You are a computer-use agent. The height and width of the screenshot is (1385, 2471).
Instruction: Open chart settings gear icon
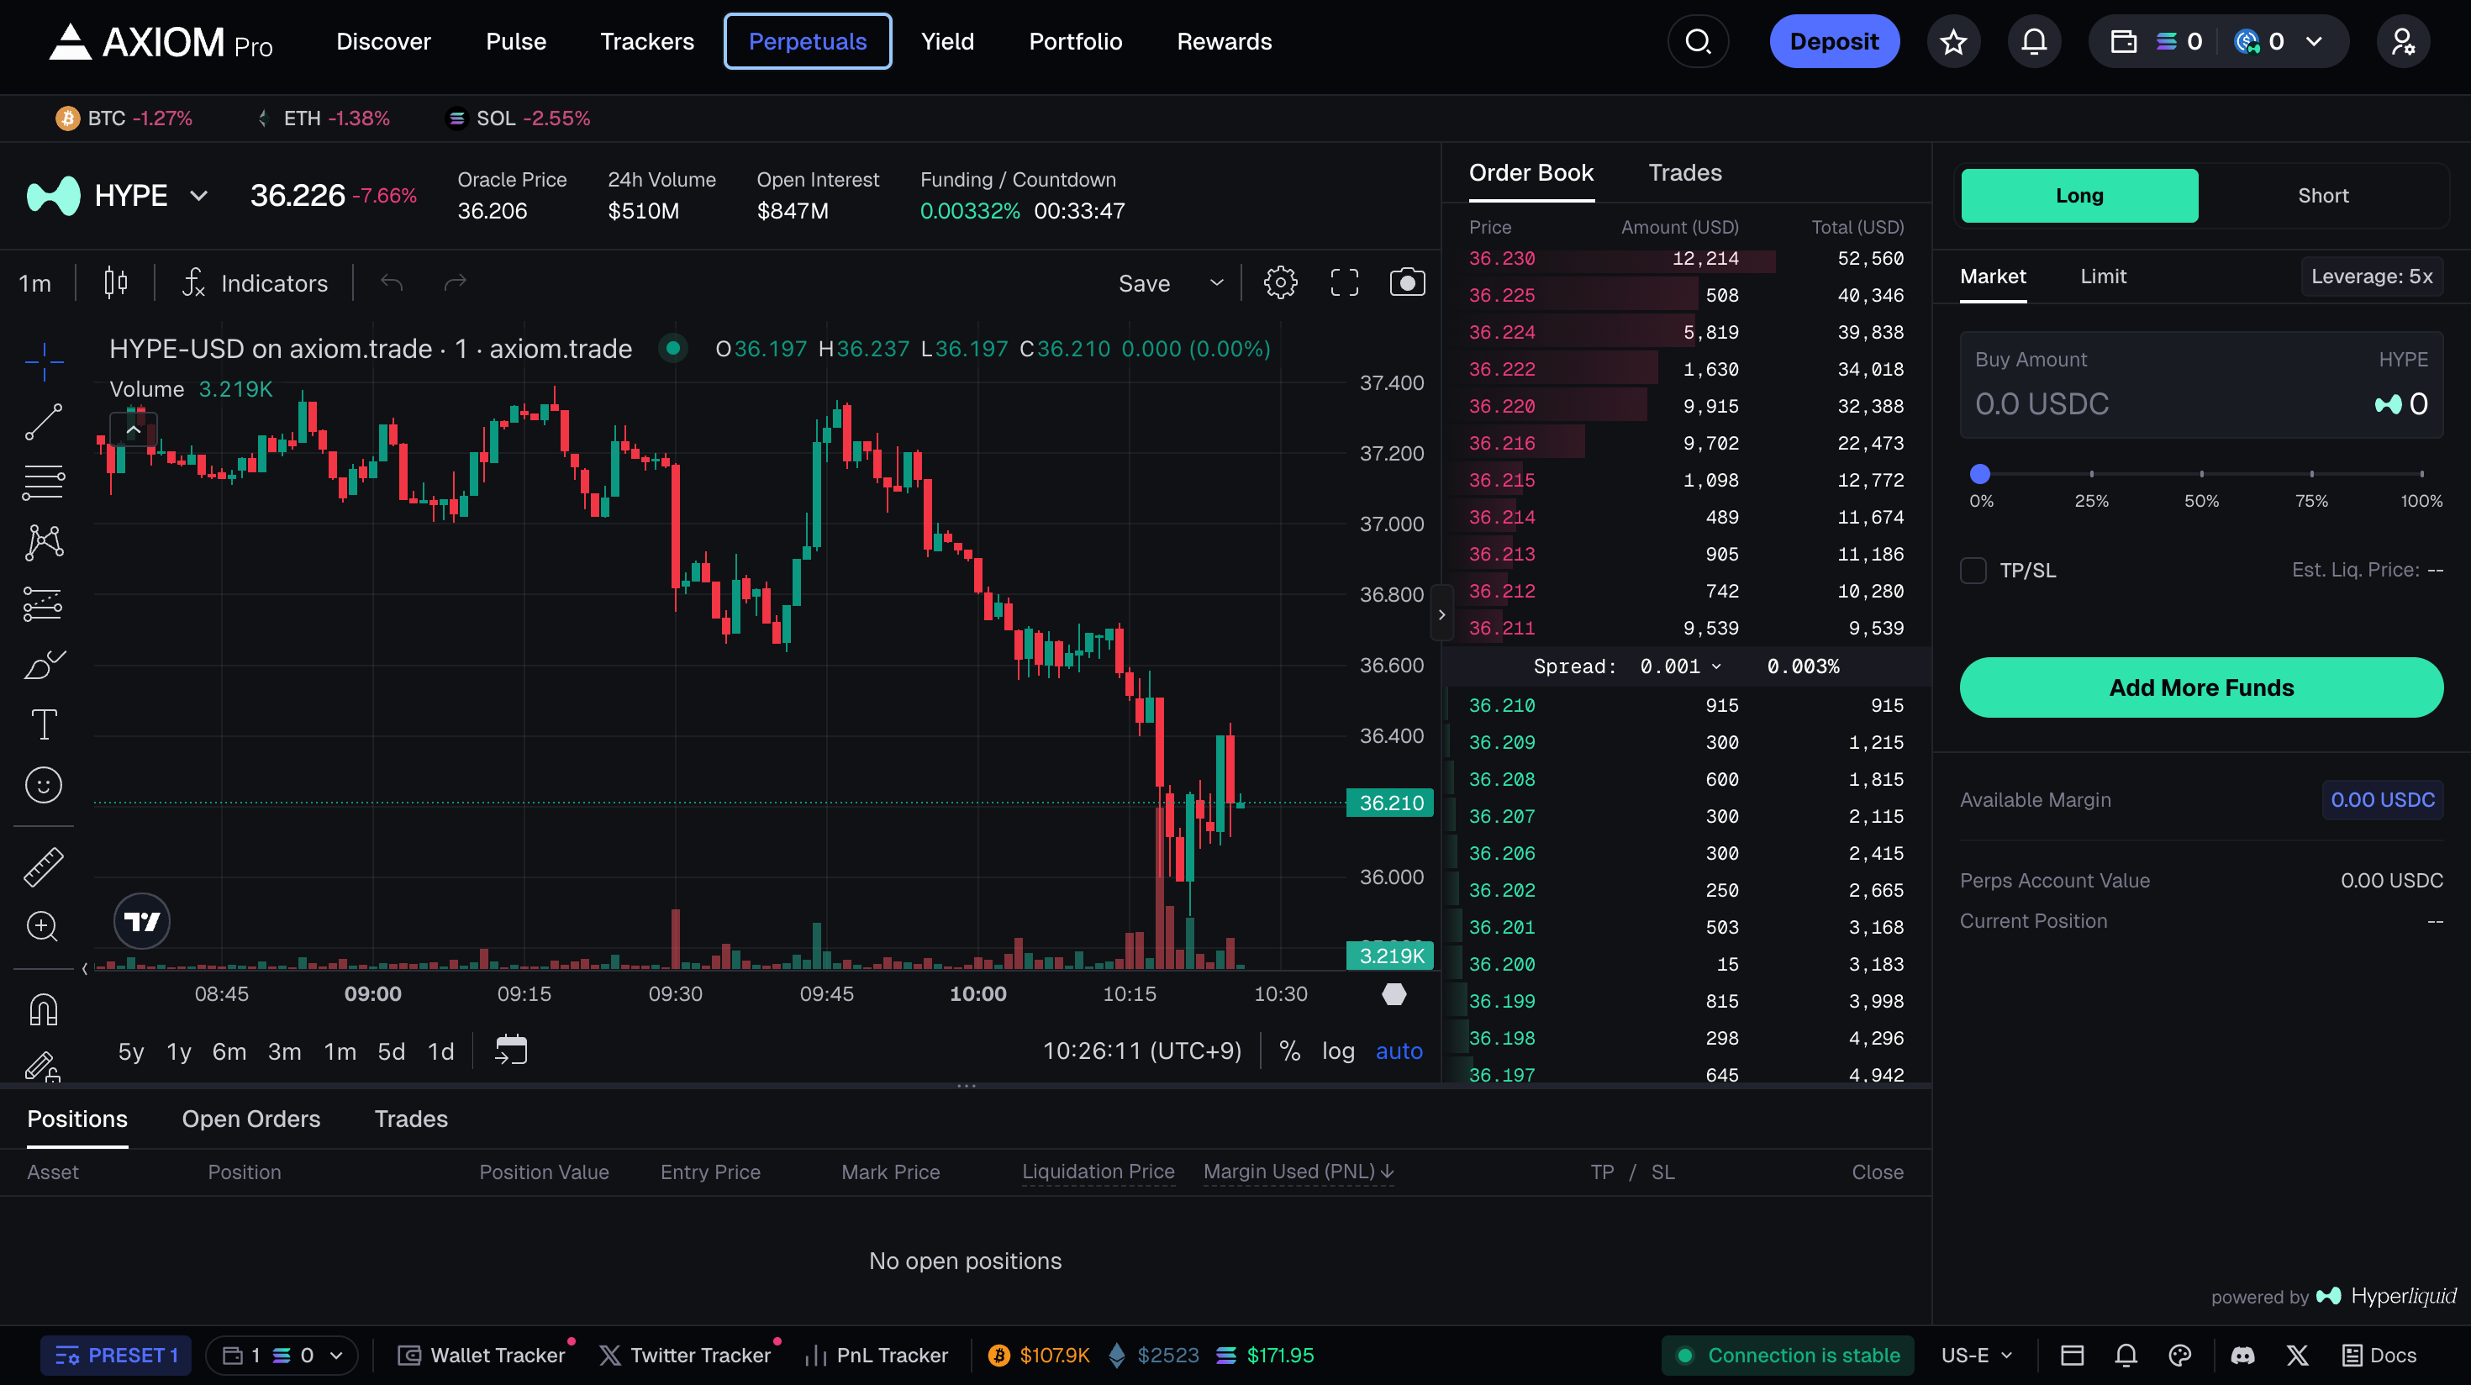(1279, 282)
